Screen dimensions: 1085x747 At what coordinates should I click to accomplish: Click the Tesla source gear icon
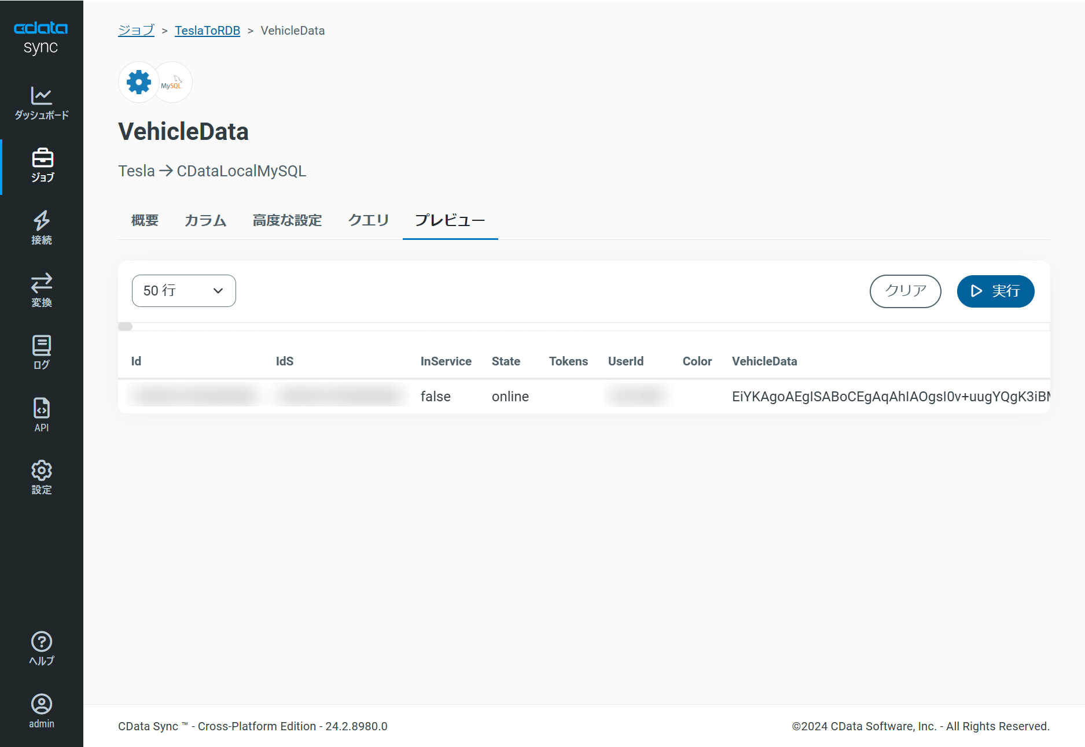coord(139,83)
